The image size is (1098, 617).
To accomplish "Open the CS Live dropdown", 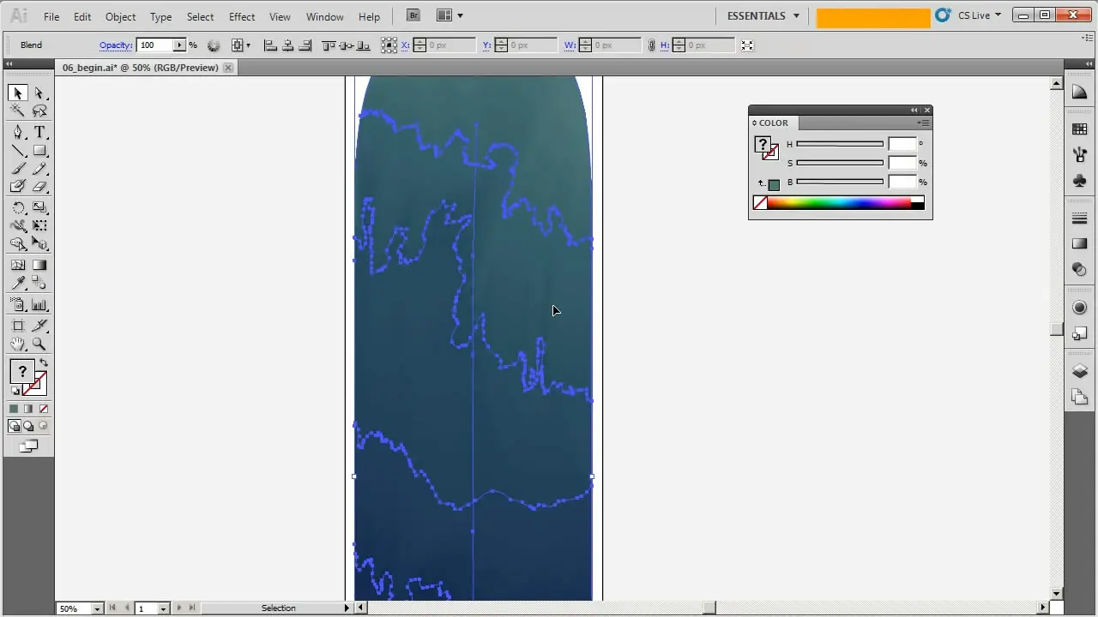I will (x=978, y=15).
